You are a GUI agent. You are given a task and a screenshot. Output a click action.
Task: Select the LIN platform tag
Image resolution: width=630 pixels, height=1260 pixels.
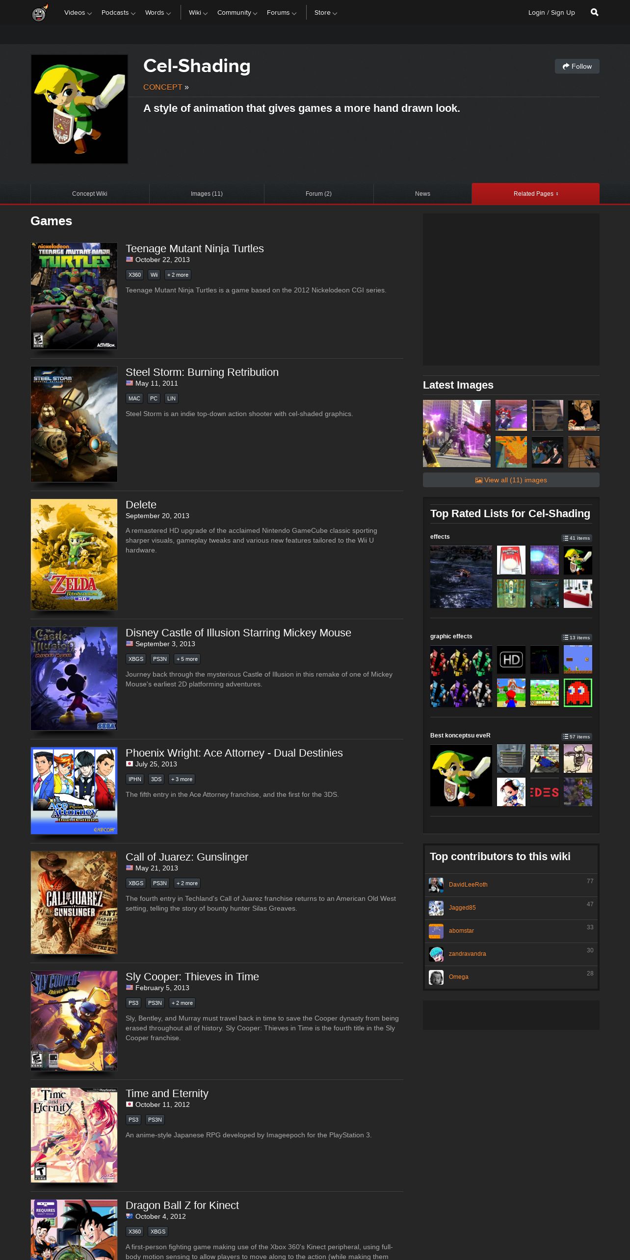[171, 398]
